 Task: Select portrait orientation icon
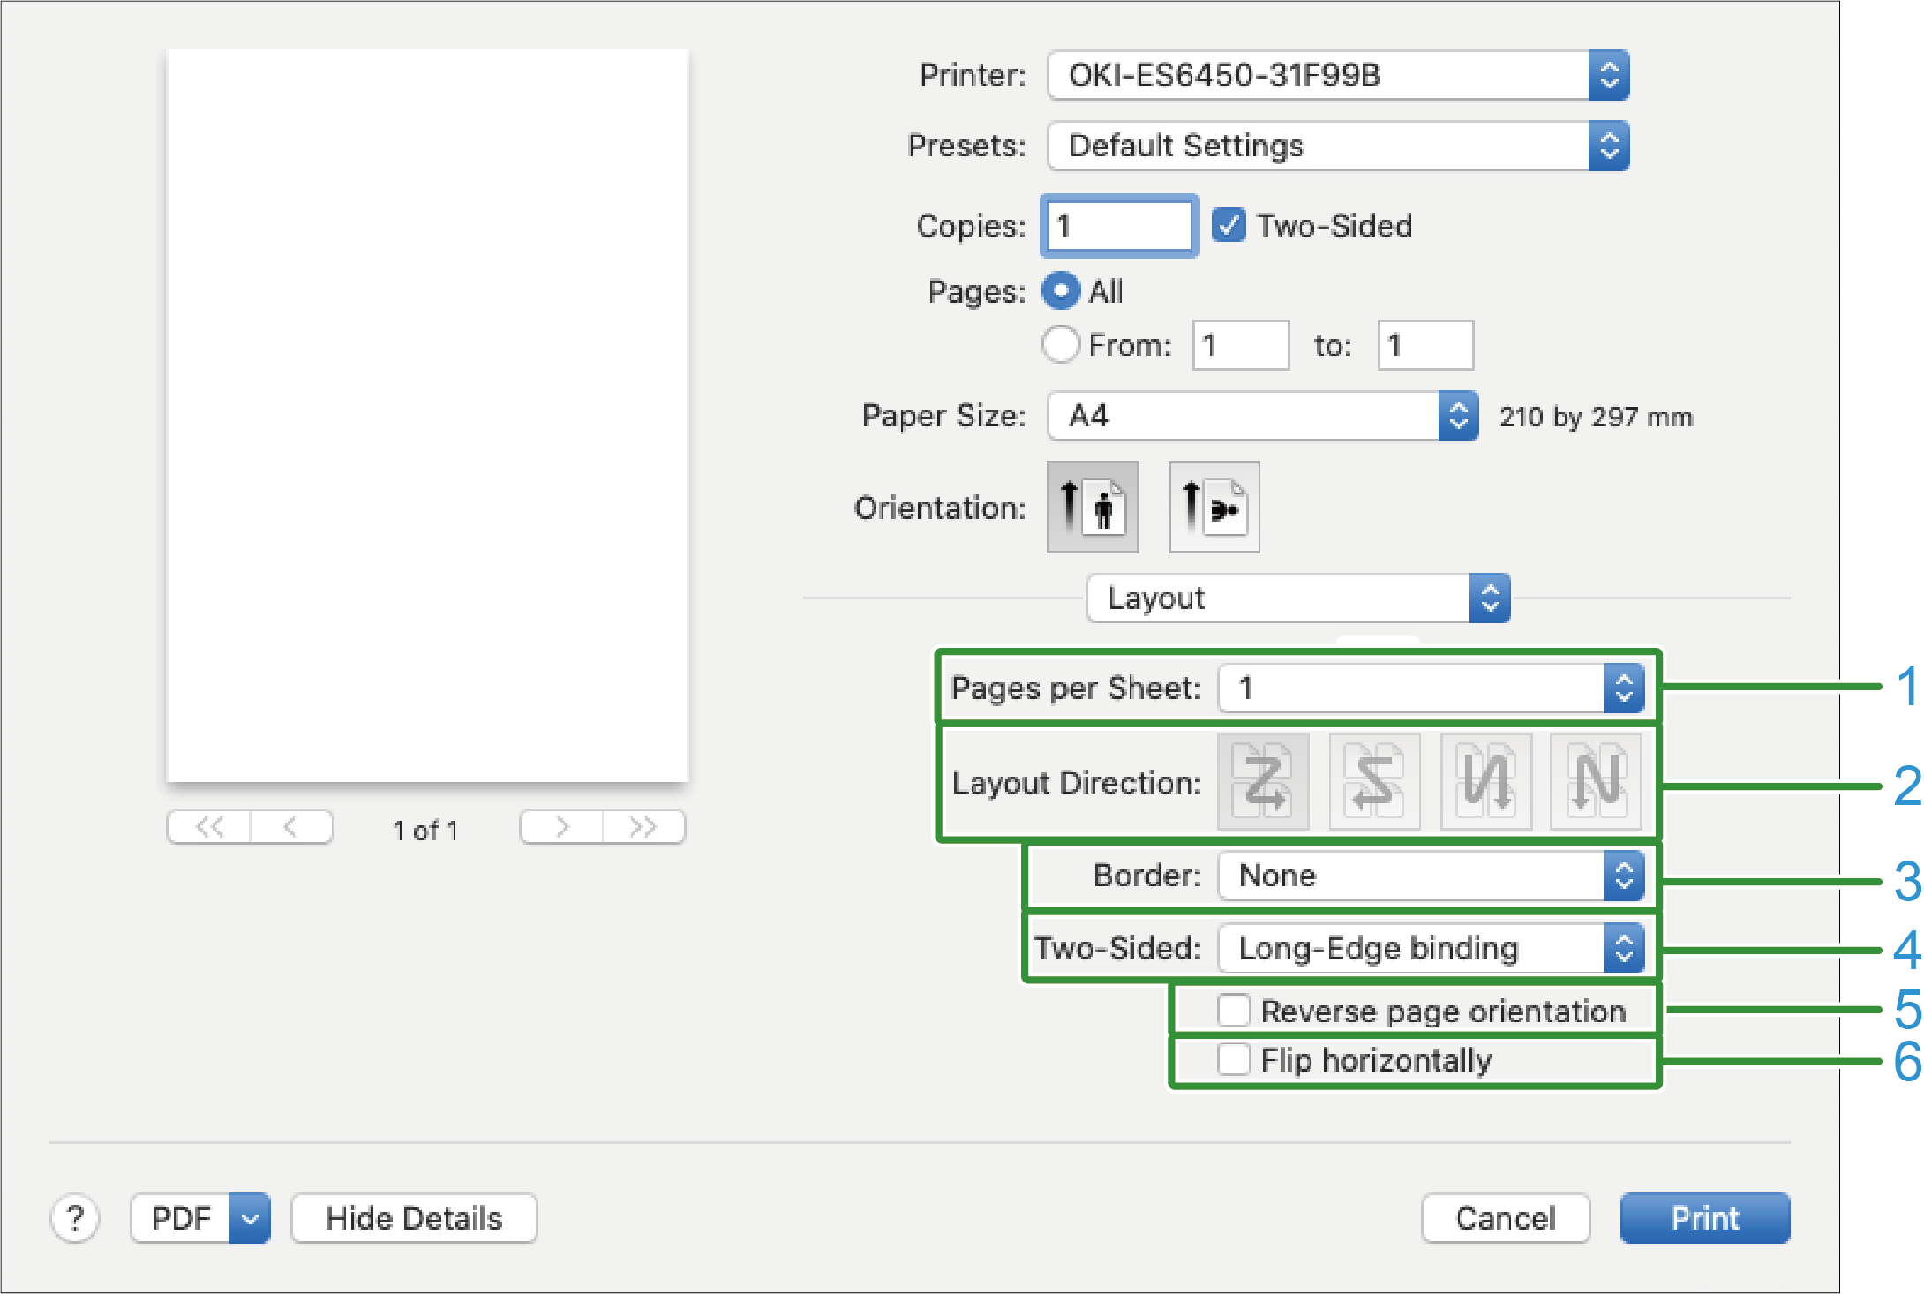(1093, 508)
